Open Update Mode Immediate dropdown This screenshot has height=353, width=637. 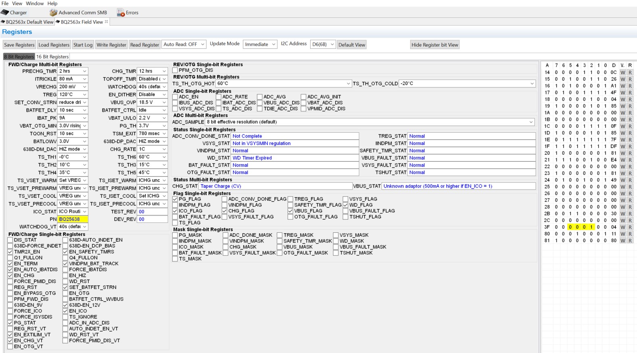(260, 44)
